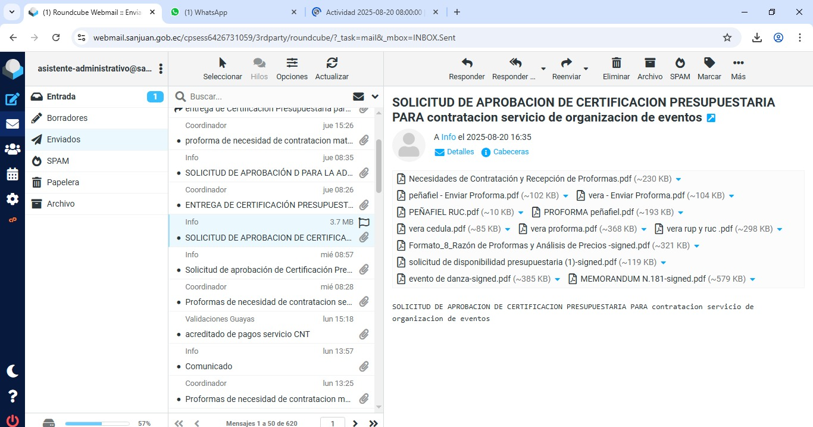Open the compose new message icon

click(12, 99)
